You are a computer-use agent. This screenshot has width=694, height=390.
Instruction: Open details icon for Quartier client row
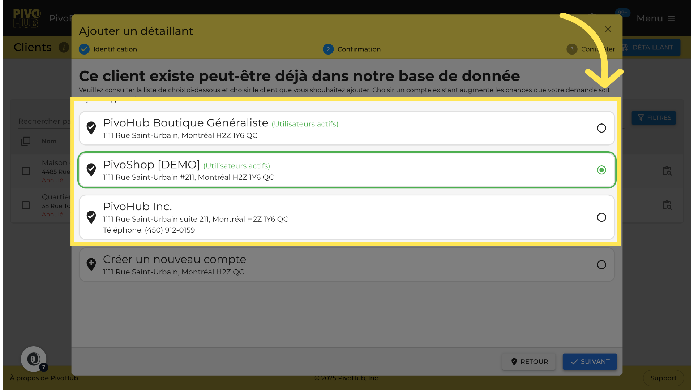tap(667, 205)
